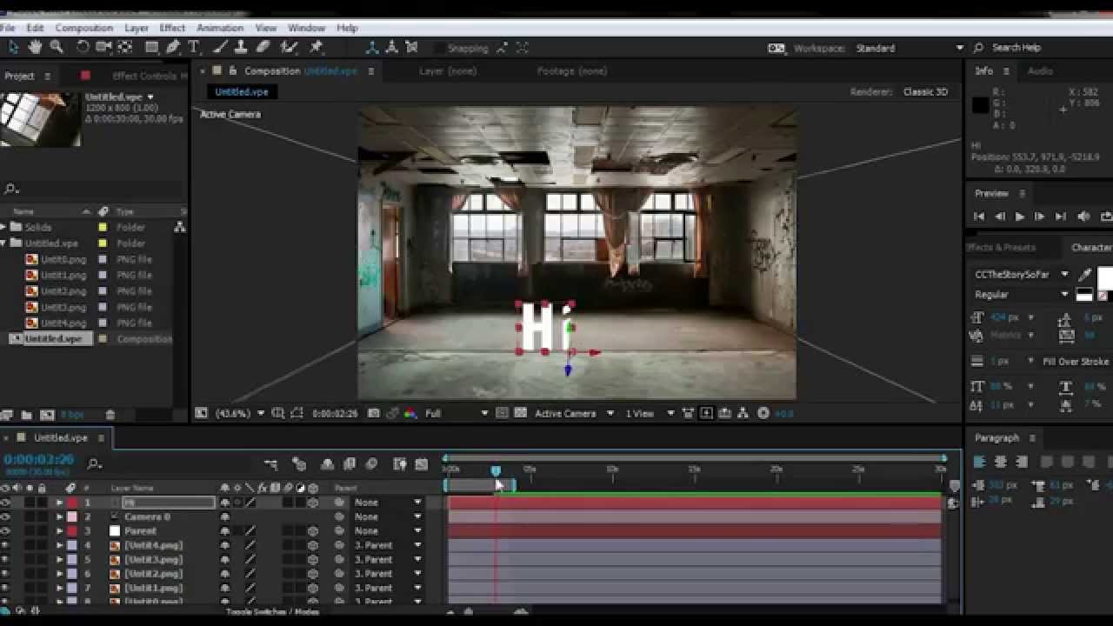Click the Local Axis Mode icon
This screenshot has height=626, width=1113.
click(x=372, y=48)
